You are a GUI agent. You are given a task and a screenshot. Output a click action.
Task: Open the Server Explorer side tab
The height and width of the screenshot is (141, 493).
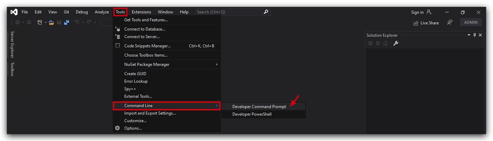(x=12, y=45)
